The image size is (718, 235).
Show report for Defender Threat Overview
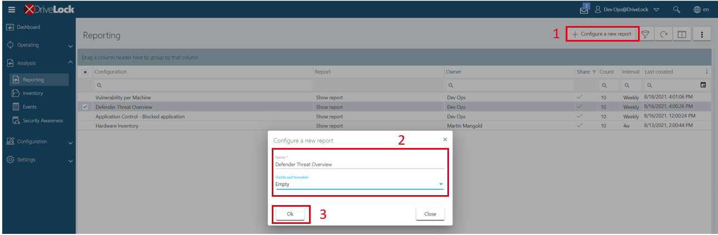pos(330,107)
